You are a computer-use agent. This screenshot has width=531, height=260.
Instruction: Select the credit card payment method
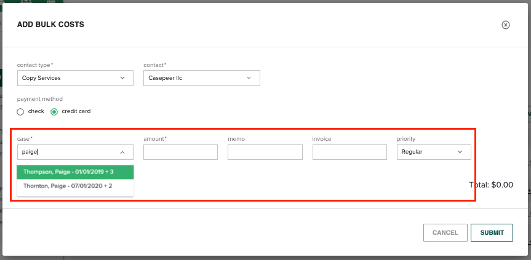pos(54,112)
